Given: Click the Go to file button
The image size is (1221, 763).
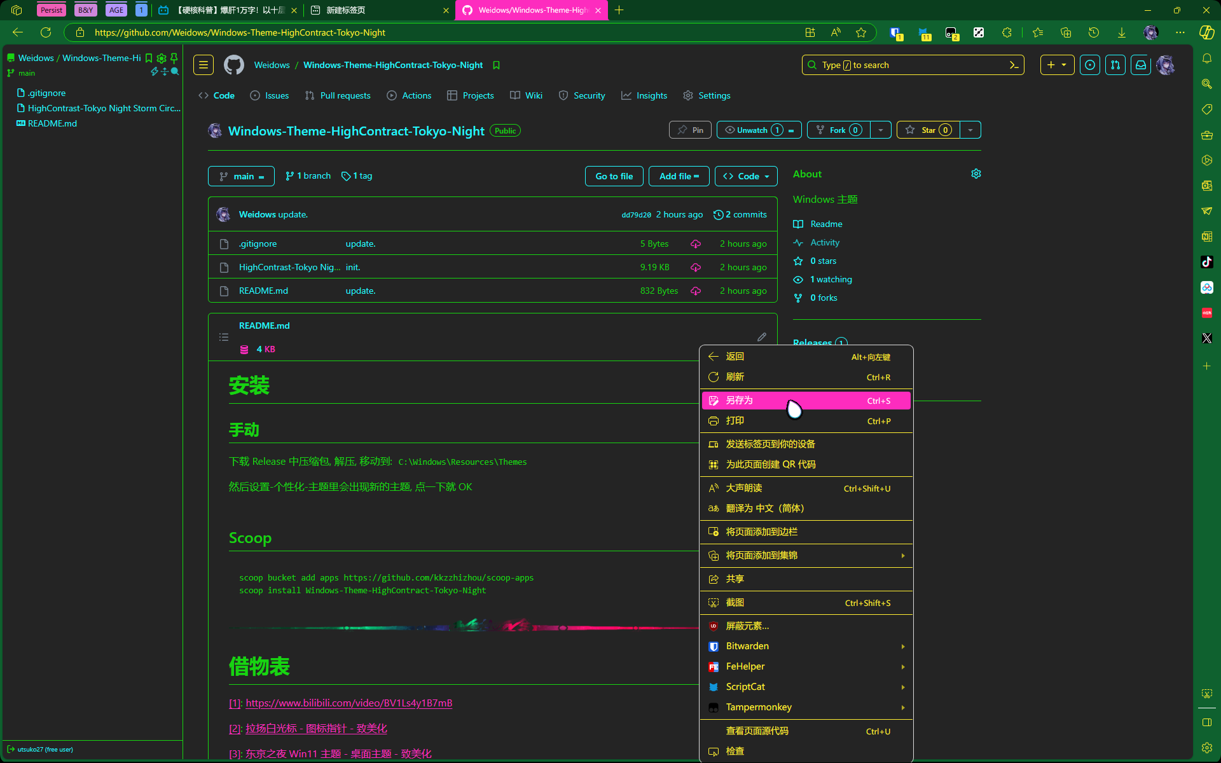Looking at the screenshot, I should coord(614,176).
